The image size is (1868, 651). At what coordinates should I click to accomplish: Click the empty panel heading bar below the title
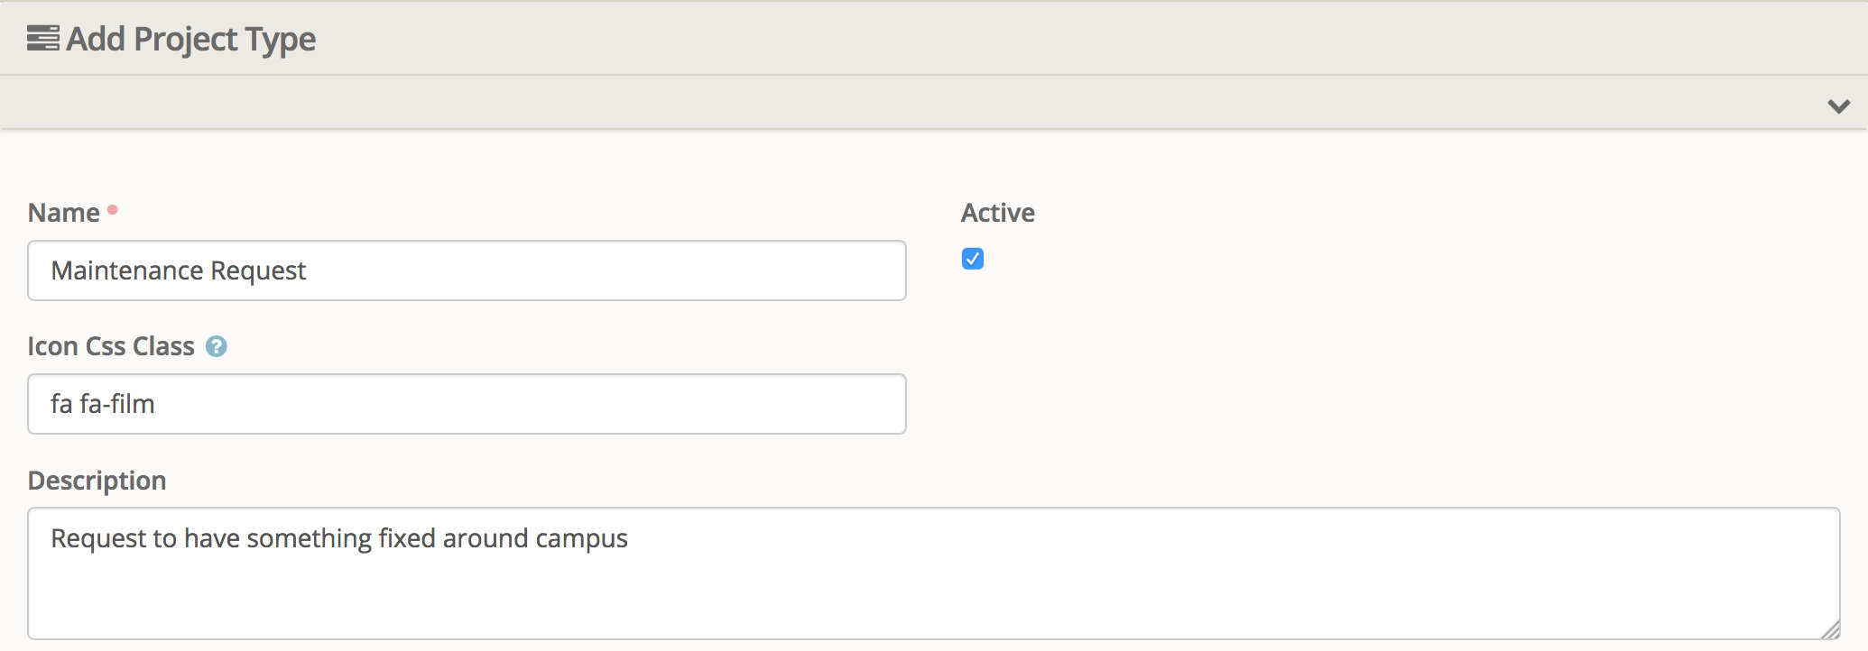pos(902,103)
